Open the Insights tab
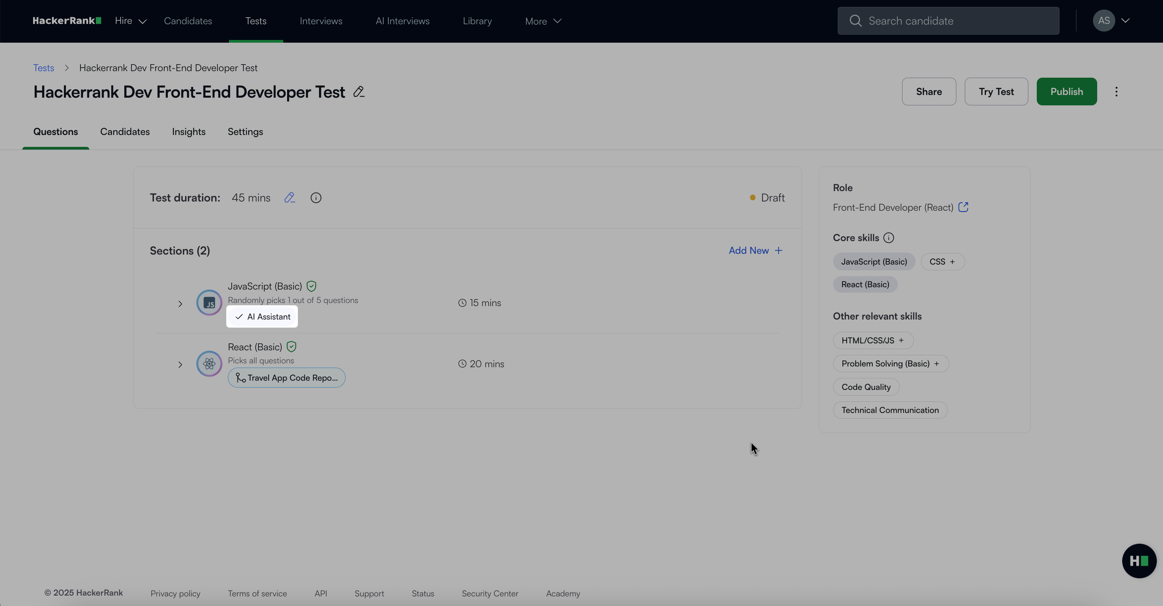Viewport: 1163px width, 606px height. [188, 132]
